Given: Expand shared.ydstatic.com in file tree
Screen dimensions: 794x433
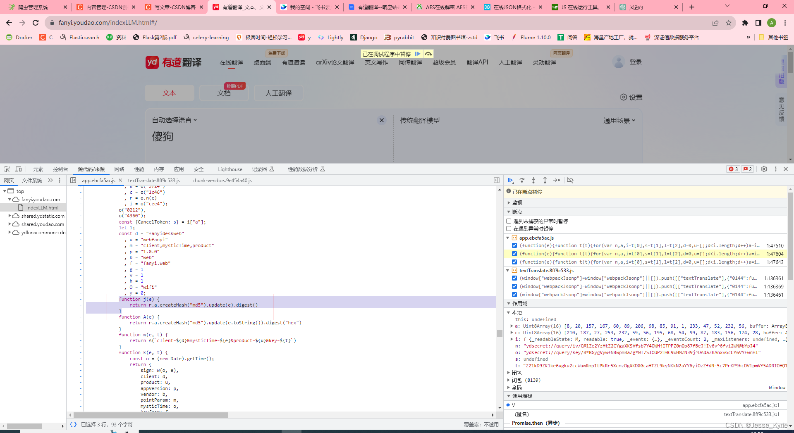Looking at the screenshot, I should pos(10,216).
